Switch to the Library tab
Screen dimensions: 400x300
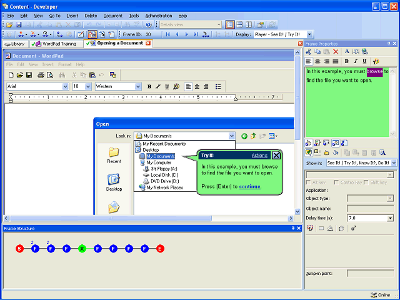click(x=15, y=44)
